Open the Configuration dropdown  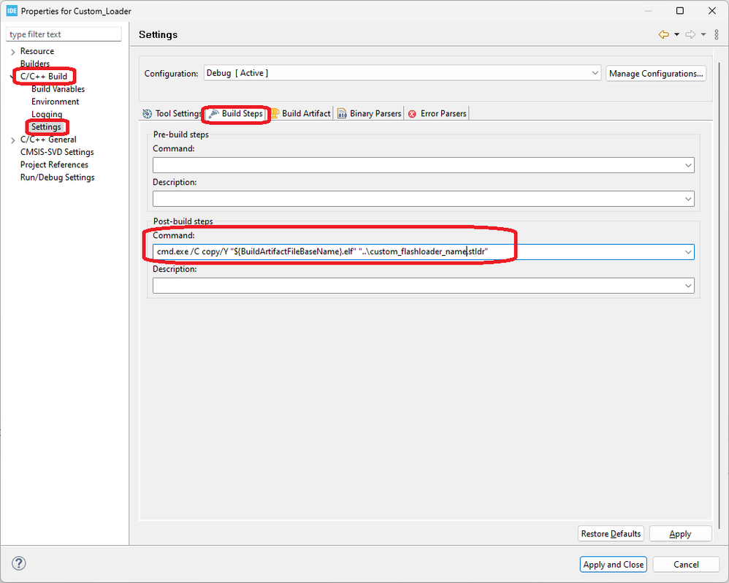click(x=595, y=73)
